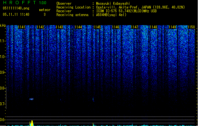
Task: Click the 1146 time marker
Action: (x=116, y=27)
